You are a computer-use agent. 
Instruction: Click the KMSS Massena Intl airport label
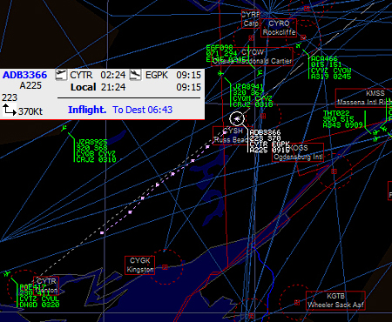[x=364, y=97]
